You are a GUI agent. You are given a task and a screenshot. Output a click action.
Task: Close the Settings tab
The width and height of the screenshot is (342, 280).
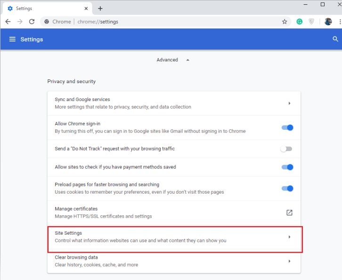tap(86, 8)
